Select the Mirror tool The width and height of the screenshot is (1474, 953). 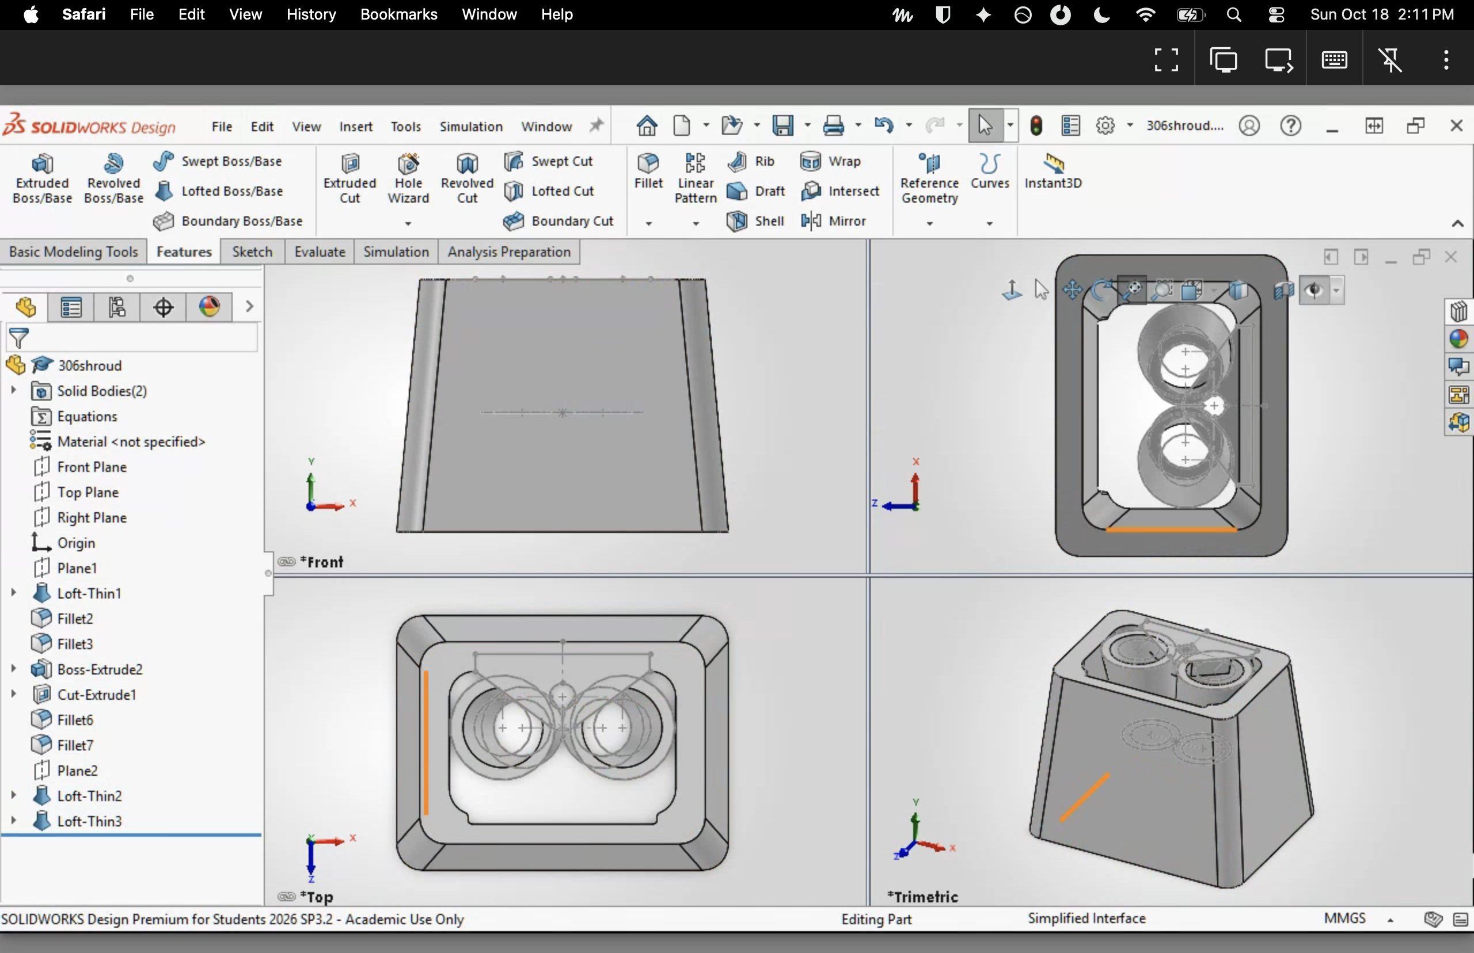point(833,221)
